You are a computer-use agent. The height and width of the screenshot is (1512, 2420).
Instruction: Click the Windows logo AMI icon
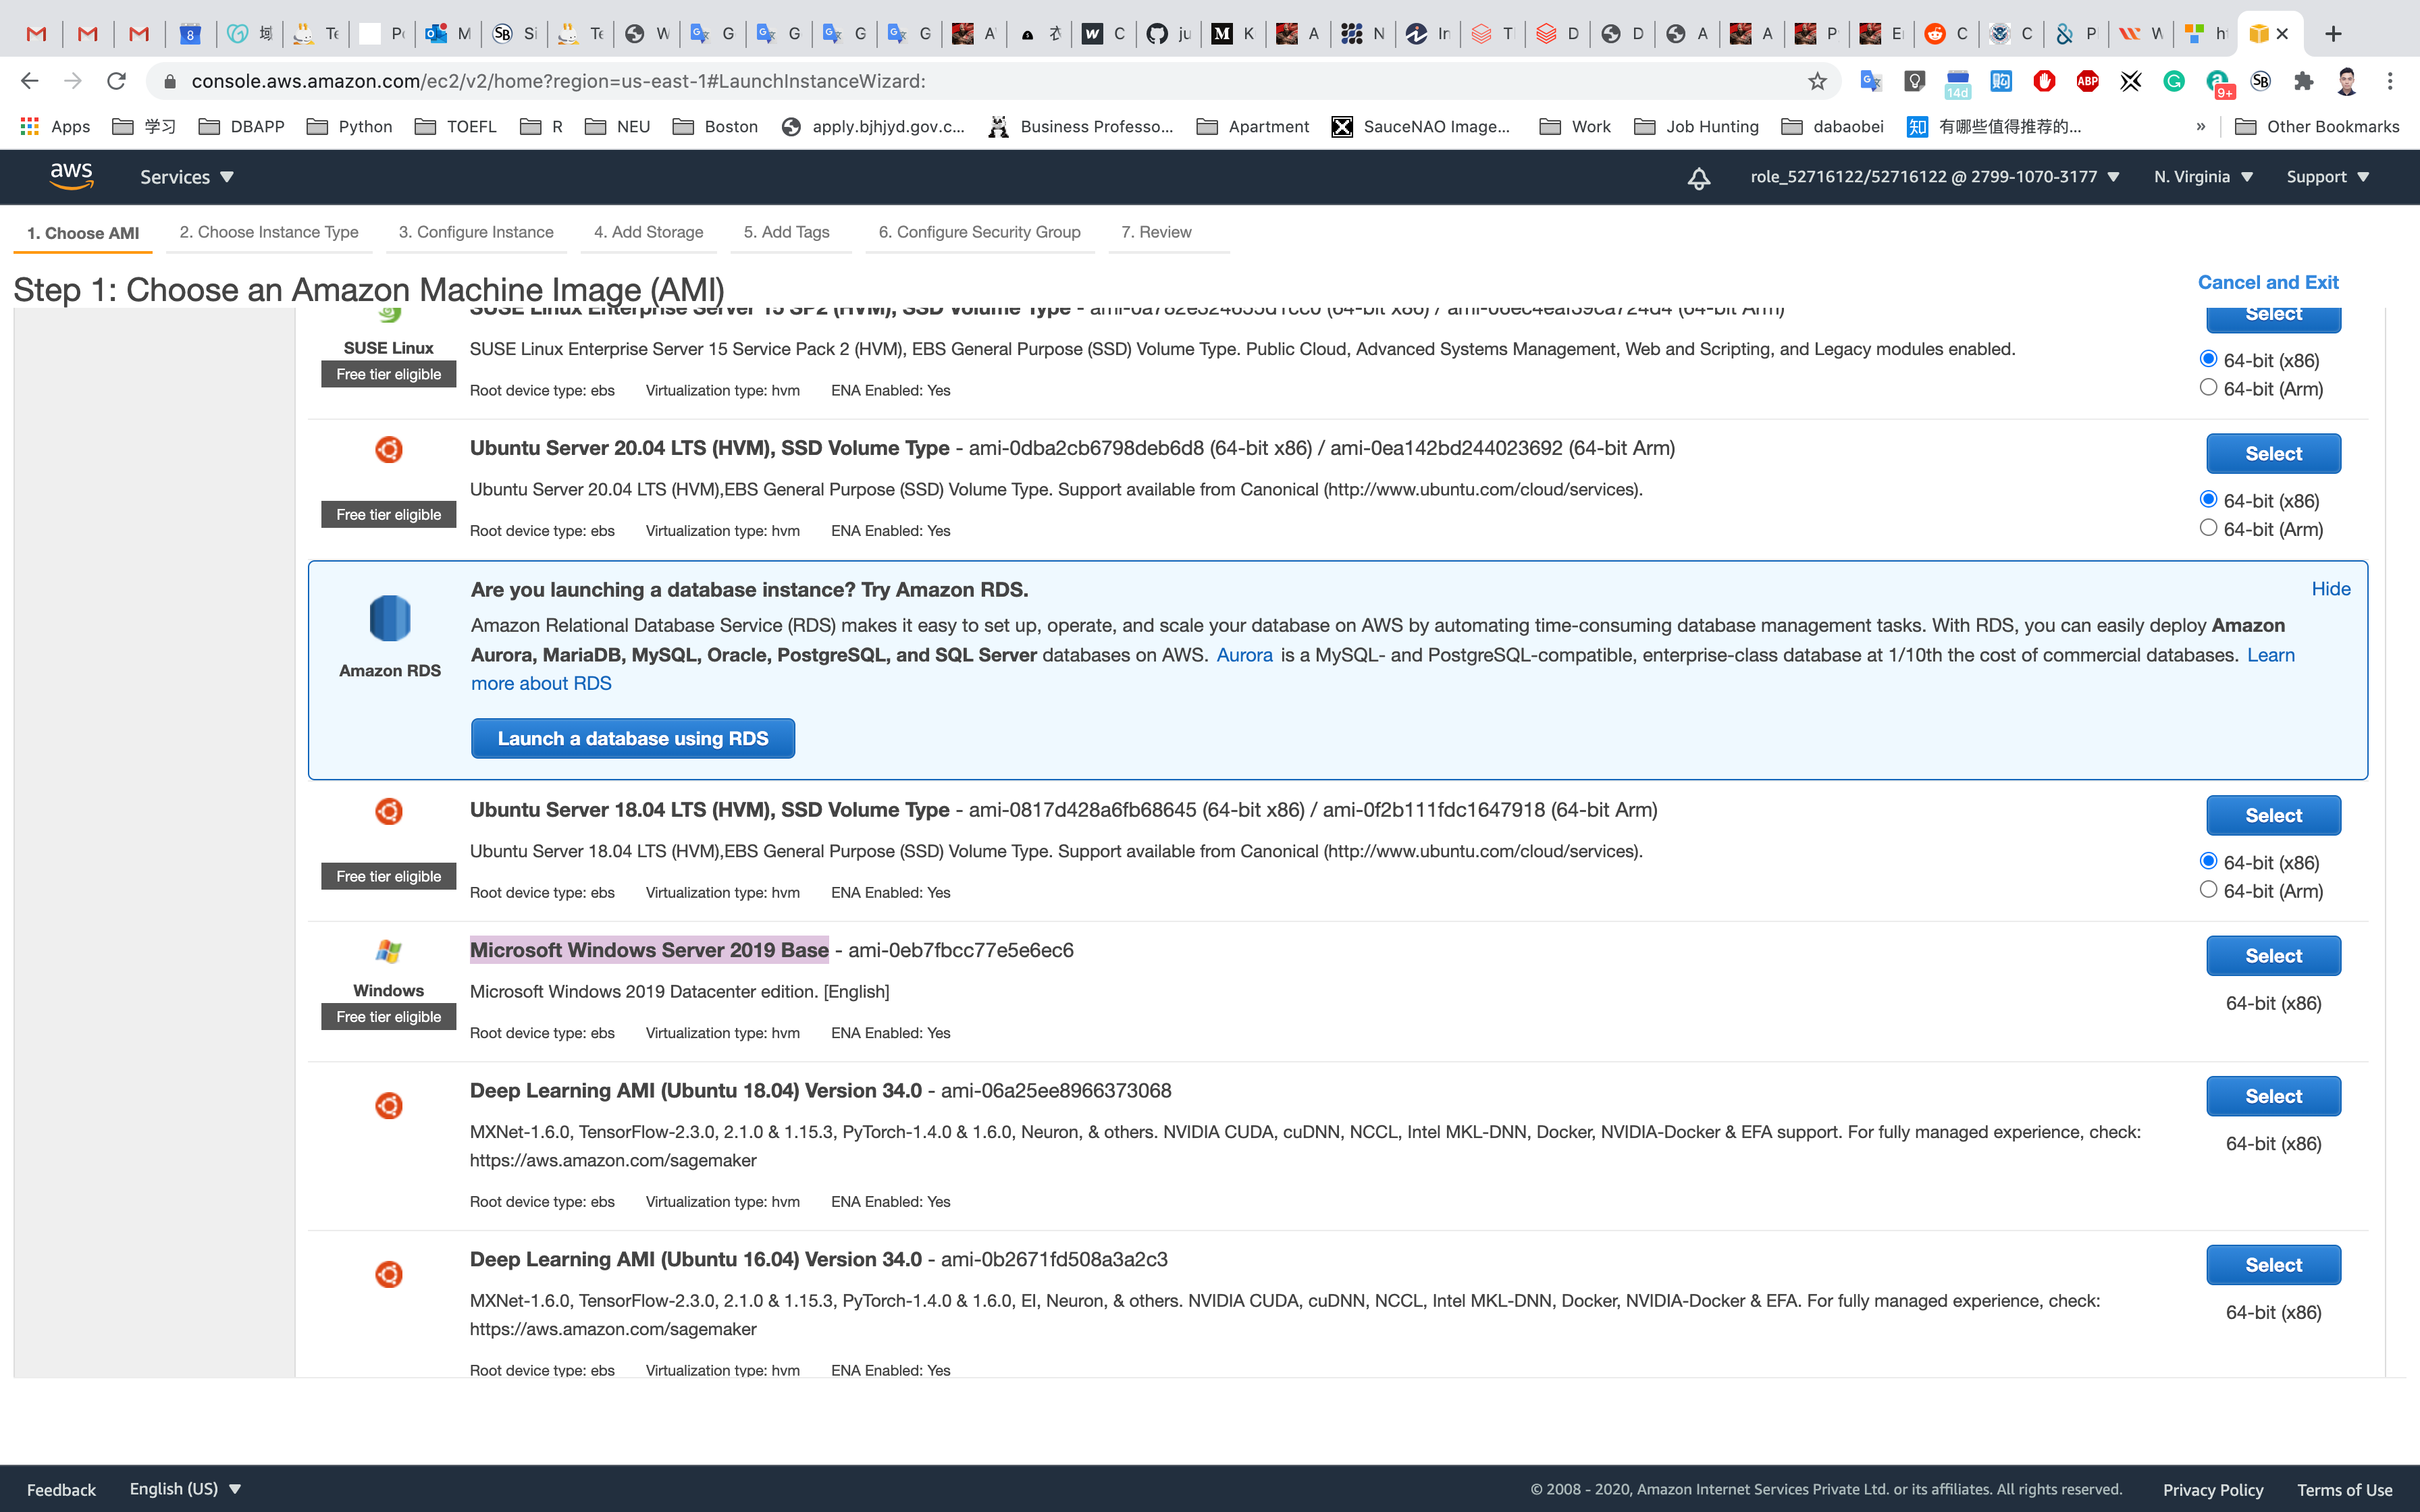tap(388, 951)
